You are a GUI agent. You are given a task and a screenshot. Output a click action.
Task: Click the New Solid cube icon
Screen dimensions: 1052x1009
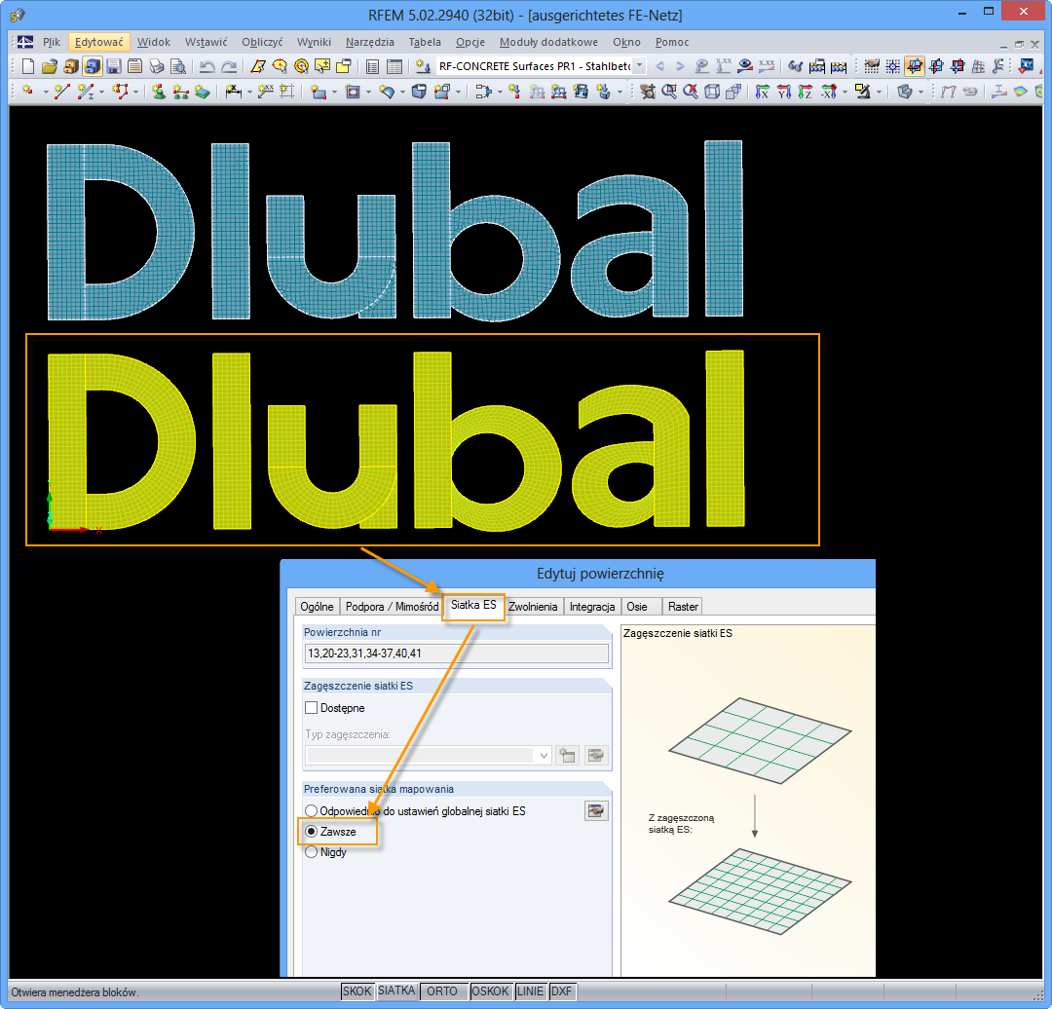[x=419, y=92]
